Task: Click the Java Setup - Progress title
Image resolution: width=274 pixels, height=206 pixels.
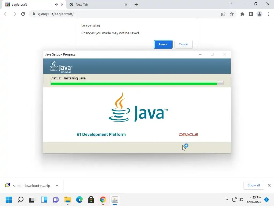Action: [60, 54]
